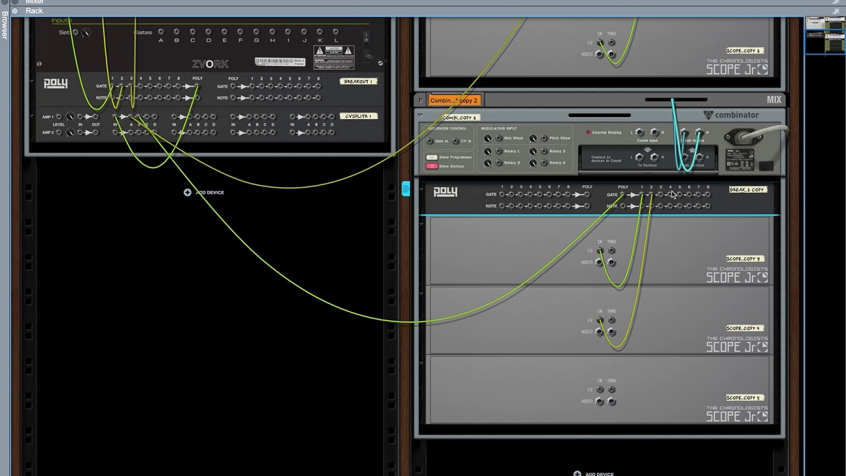Click the BREAK_2 COPY name tape label
Image resolution: width=846 pixels, height=476 pixels.
(747, 190)
